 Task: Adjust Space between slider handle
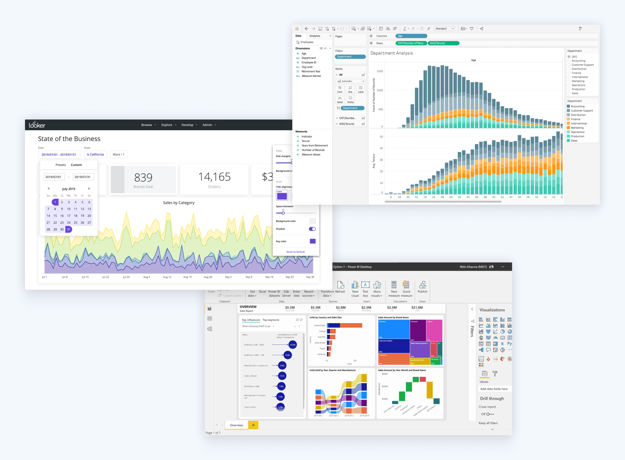pos(283,213)
